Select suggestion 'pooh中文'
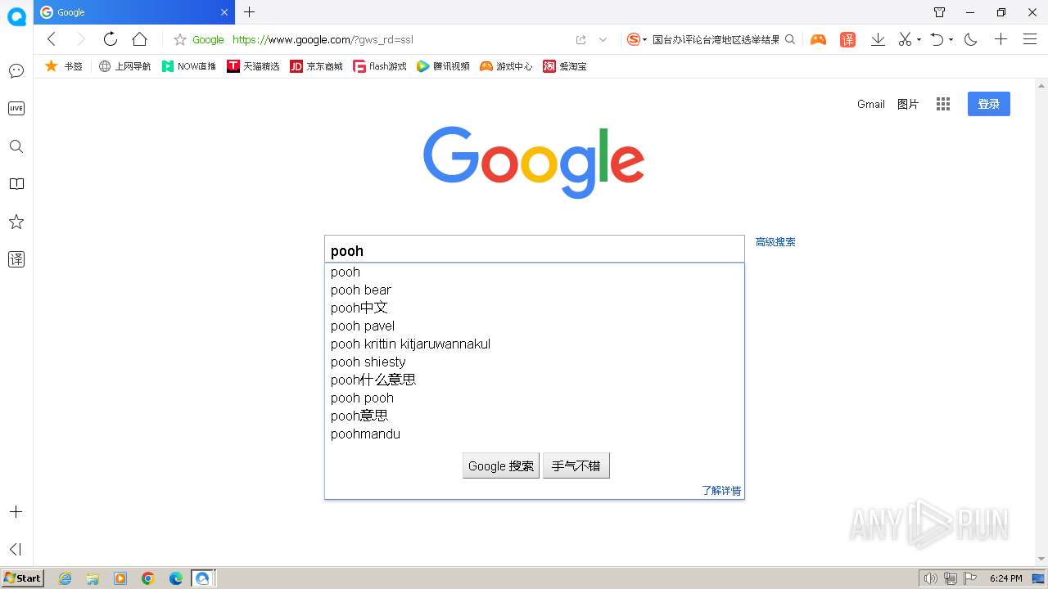The image size is (1048, 589). point(535,308)
